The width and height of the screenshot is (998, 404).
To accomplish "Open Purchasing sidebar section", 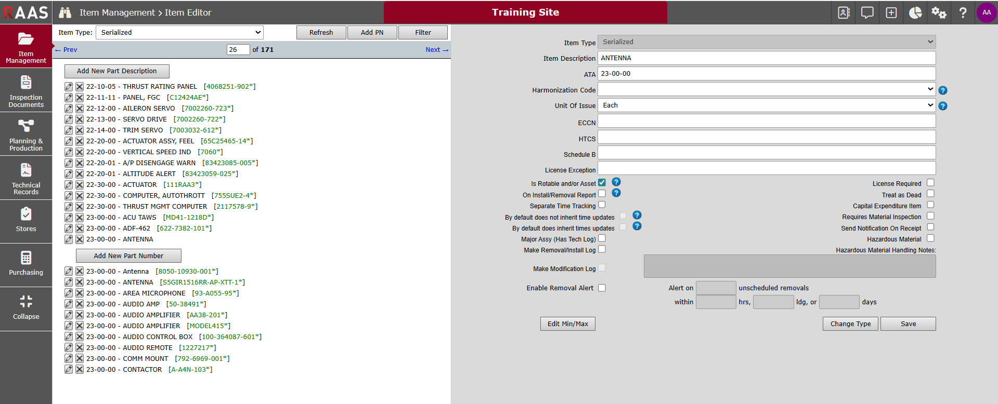I will [26, 265].
